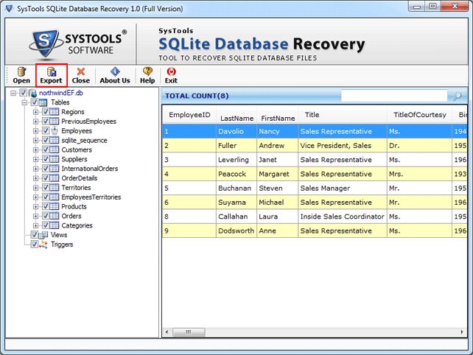Toggle the Customers table checkbox
This screenshot has width=473, height=355.
point(46,150)
